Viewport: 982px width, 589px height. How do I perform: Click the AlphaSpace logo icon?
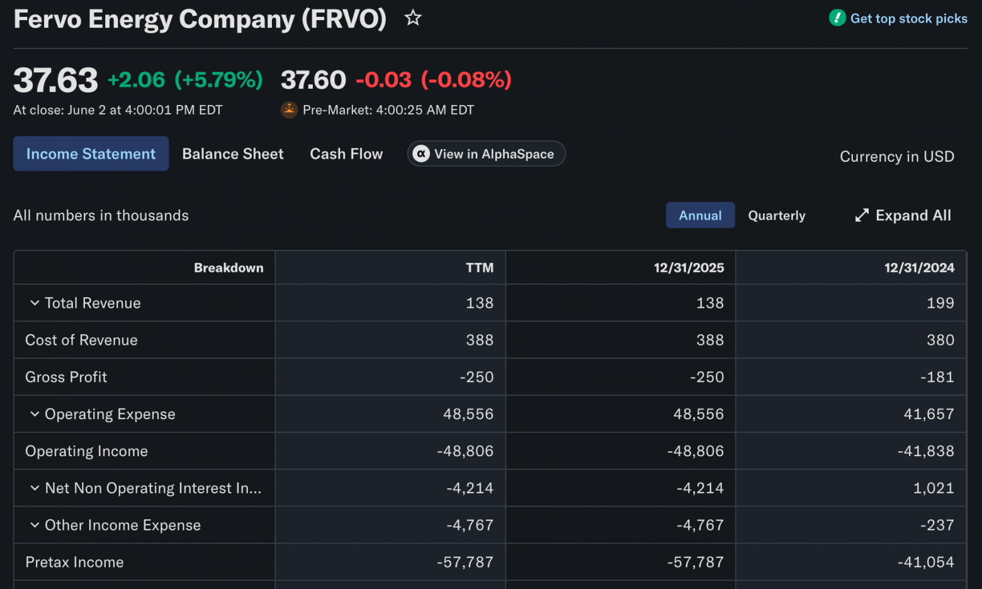tap(421, 154)
